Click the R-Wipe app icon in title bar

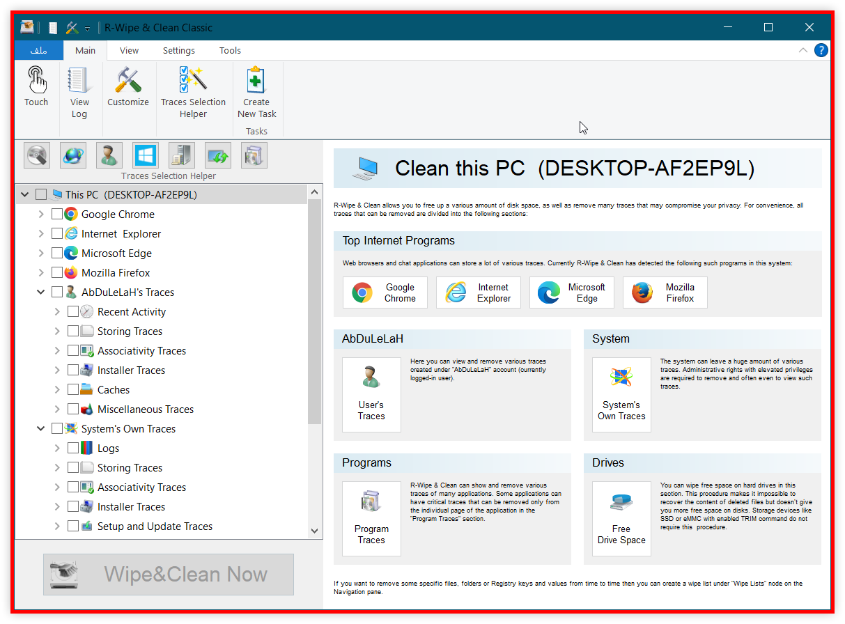(x=27, y=28)
